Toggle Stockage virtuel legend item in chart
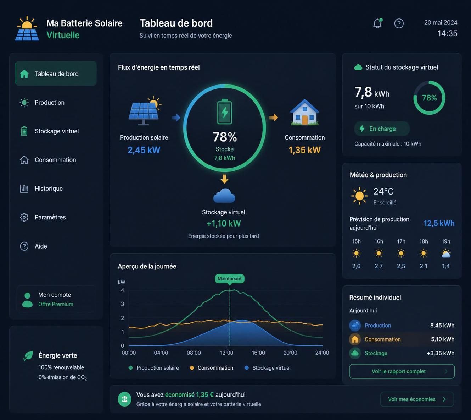471x420 pixels. coord(268,368)
